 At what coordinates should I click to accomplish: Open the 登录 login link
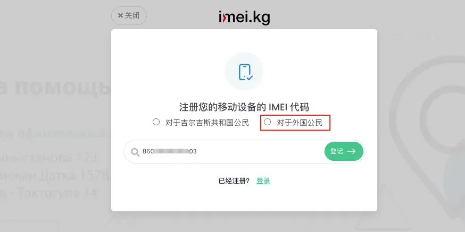pyautogui.click(x=263, y=181)
